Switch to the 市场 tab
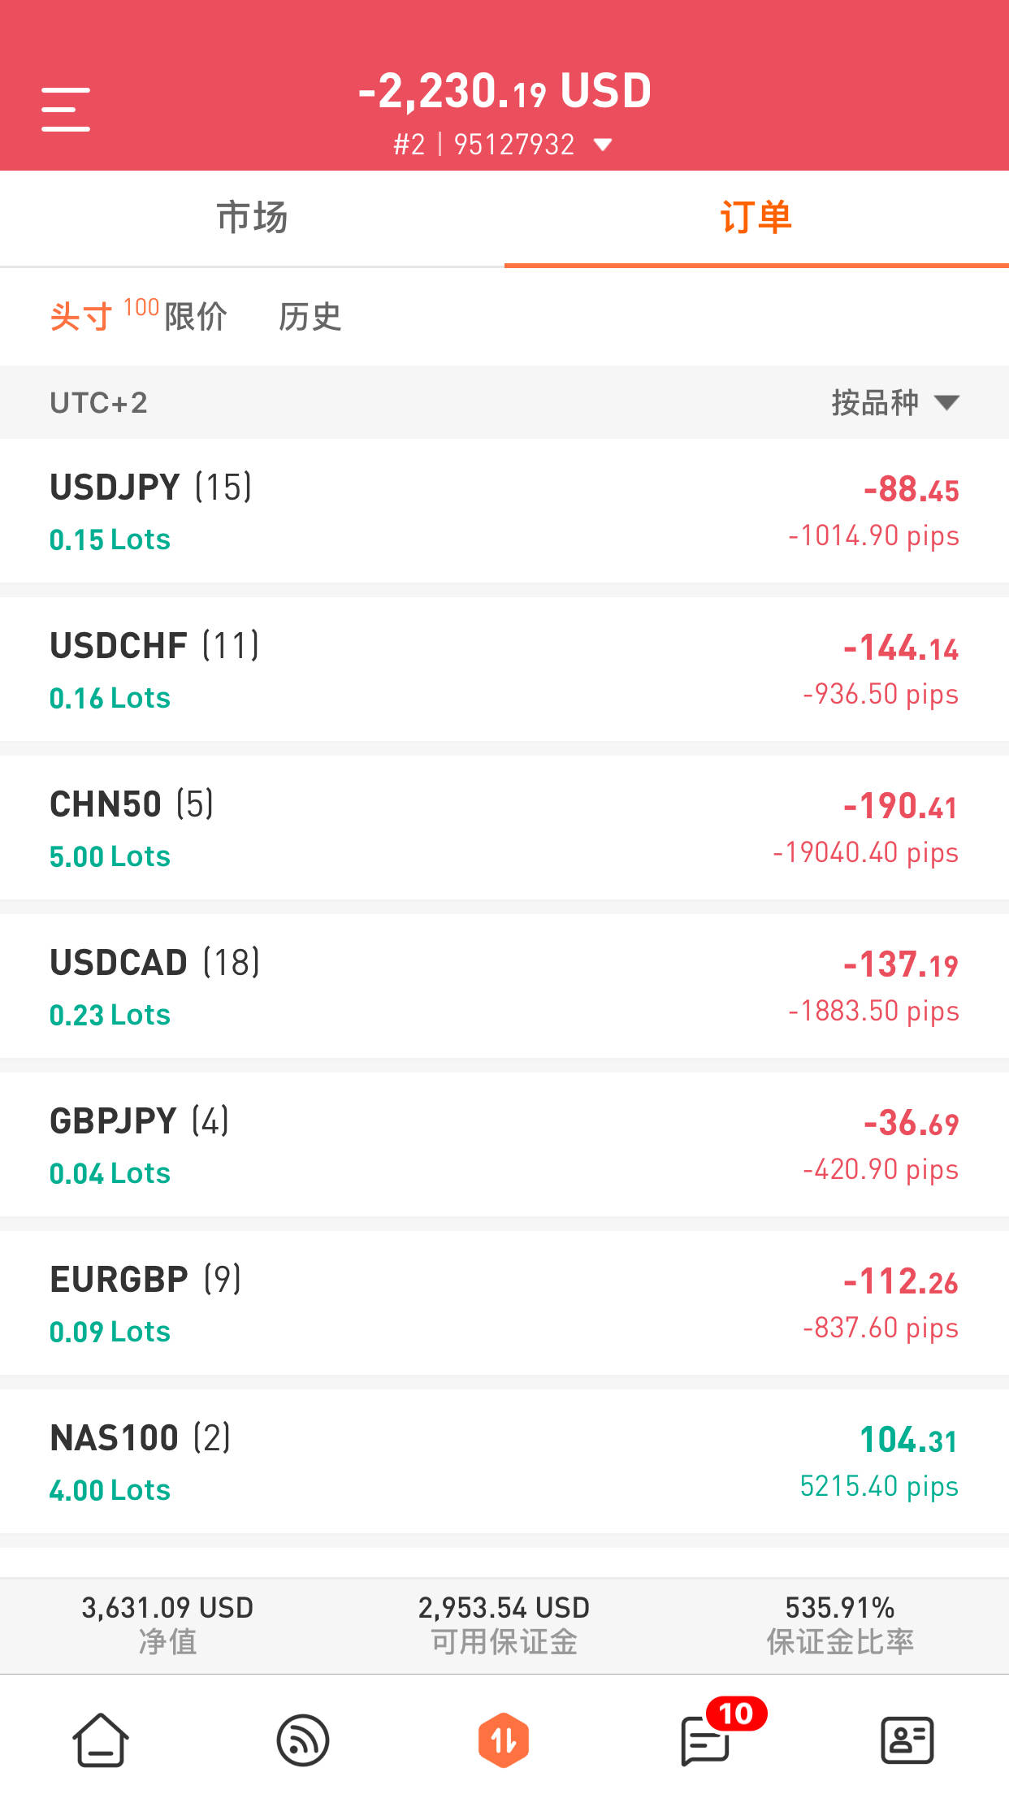 252,218
